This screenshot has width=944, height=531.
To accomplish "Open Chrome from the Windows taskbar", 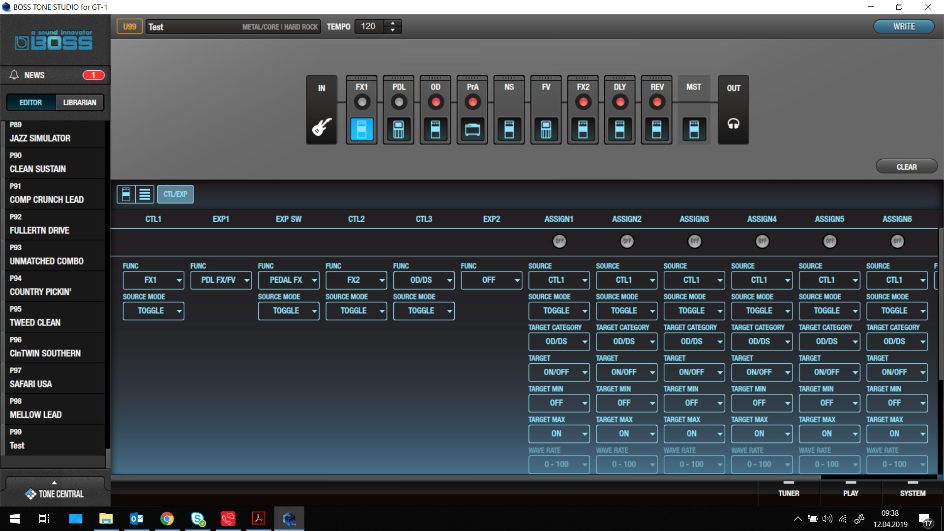I will pos(167,519).
